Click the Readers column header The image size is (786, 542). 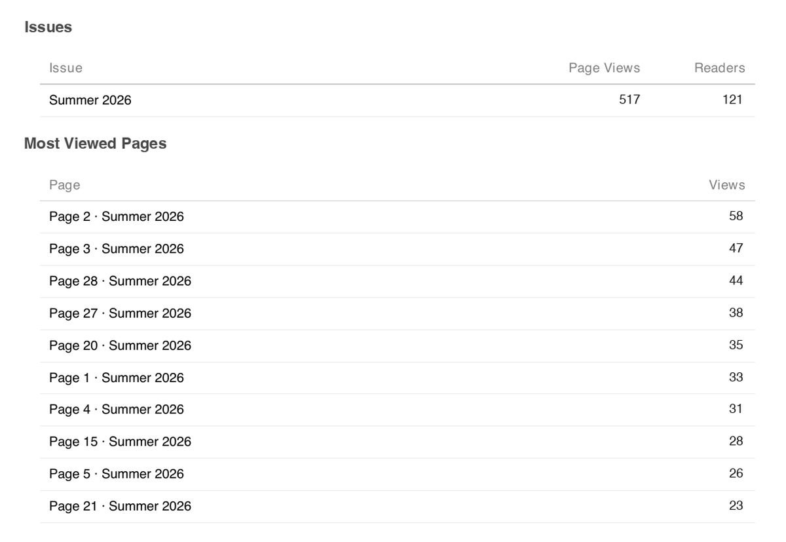[719, 68]
